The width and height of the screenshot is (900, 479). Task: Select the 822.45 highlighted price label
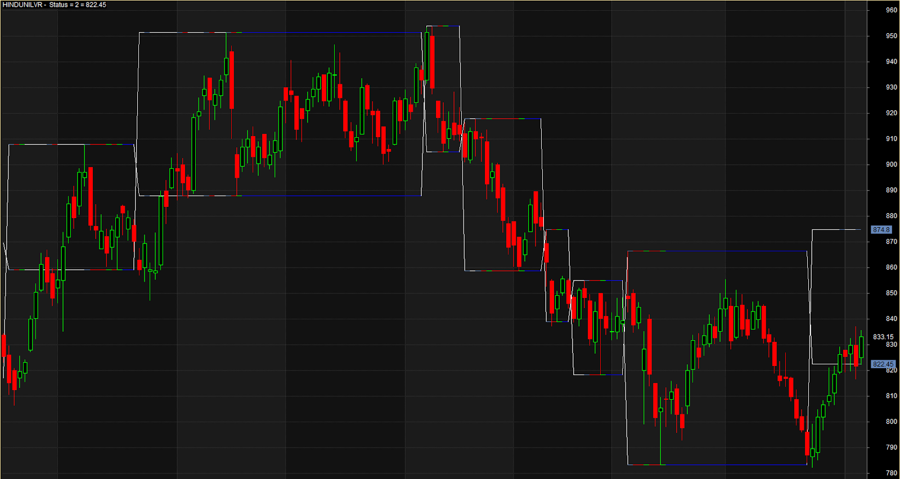tap(883, 364)
